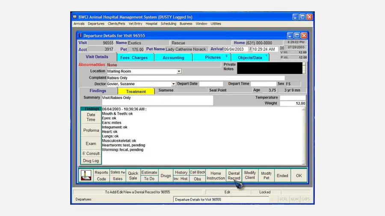
Task: Click the findings notes scrollbar
Action: pos(304,136)
